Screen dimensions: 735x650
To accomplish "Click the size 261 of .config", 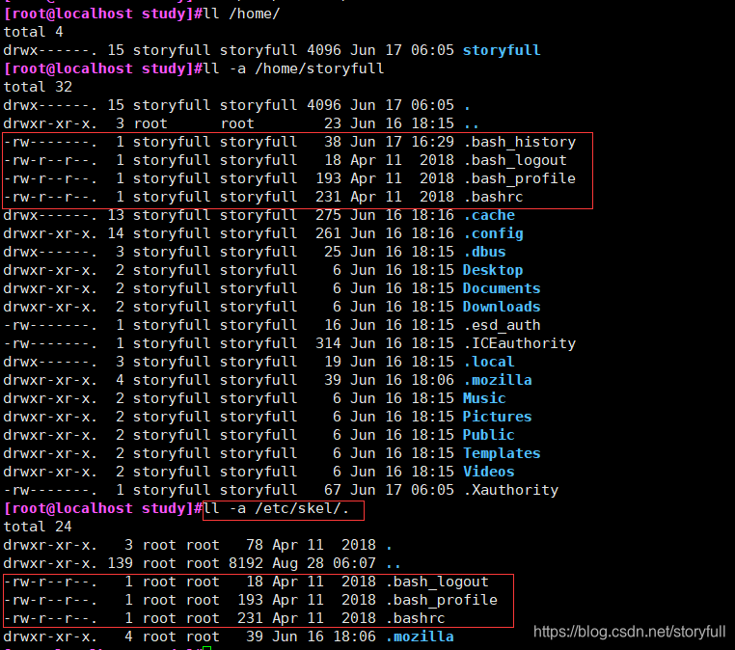I will pyautogui.click(x=328, y=233).
